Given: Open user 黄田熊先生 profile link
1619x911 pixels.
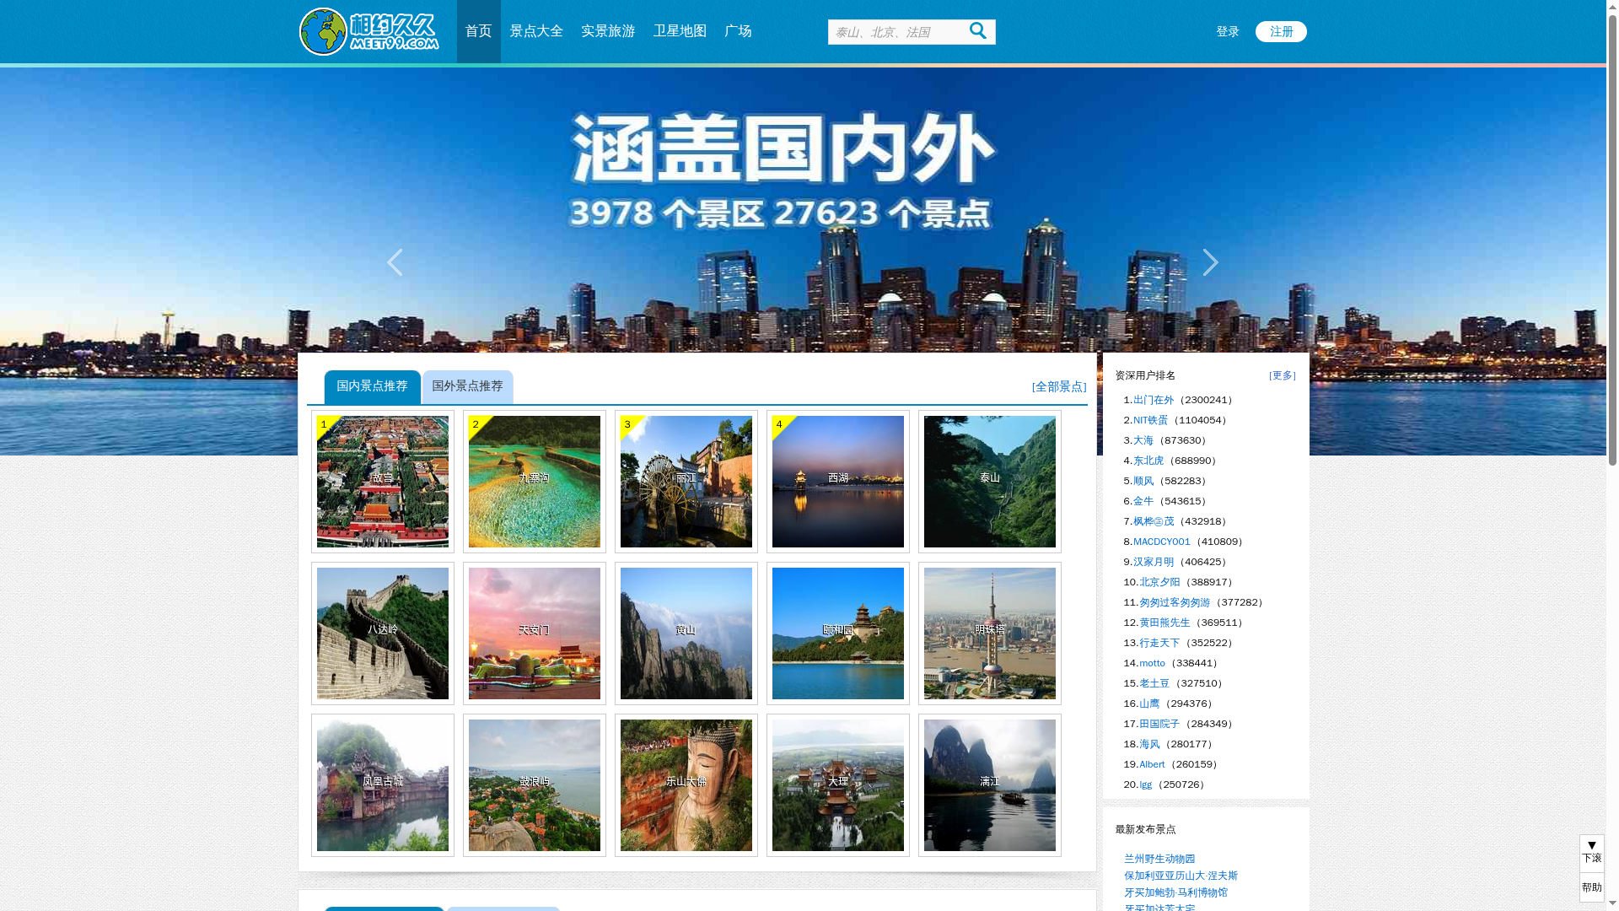Looking at the screenshot, I should click(1164, 623).
